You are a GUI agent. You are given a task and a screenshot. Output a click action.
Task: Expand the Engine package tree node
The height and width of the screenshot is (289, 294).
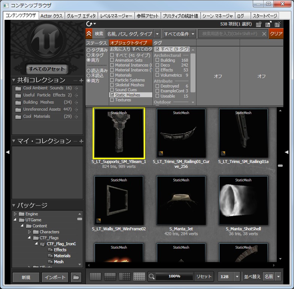click(15, 214)
